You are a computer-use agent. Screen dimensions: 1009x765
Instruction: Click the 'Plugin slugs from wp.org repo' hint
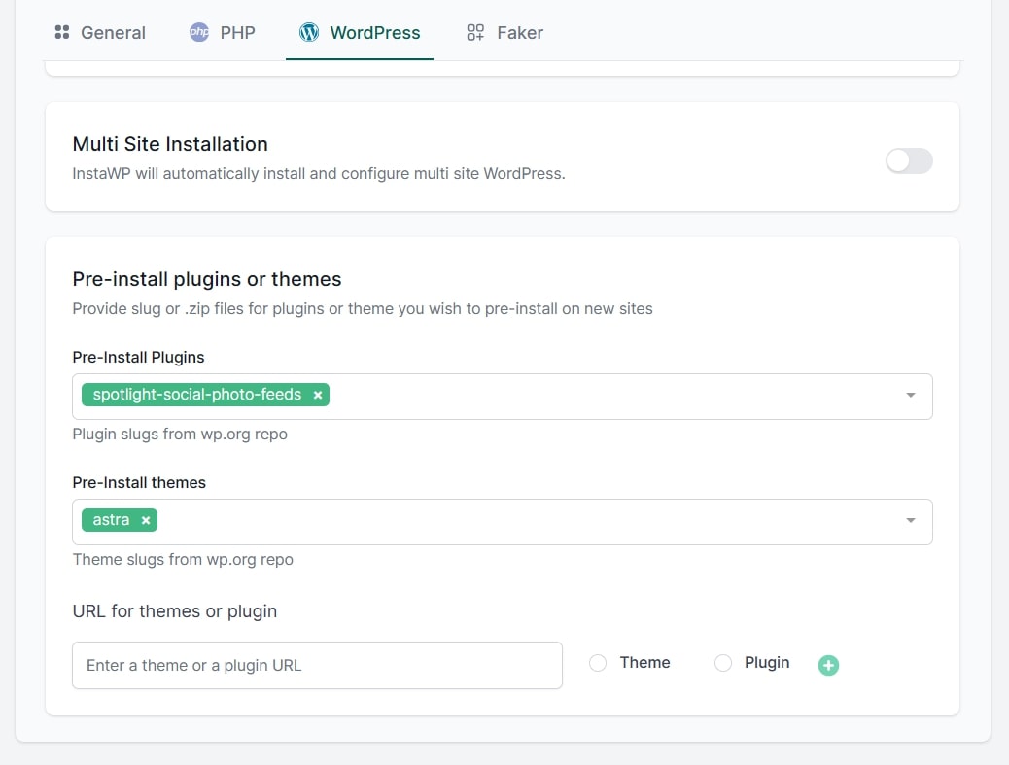180,435
